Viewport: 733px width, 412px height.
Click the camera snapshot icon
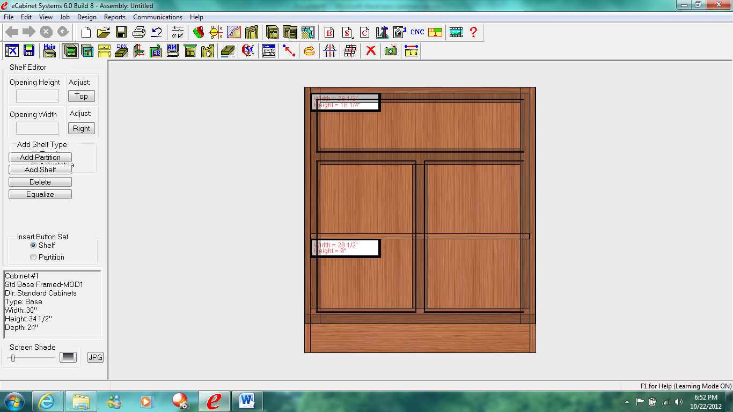[x=391, y=51]
